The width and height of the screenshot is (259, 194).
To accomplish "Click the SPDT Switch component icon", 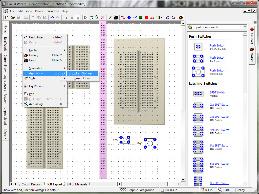I will pos(198,93).
